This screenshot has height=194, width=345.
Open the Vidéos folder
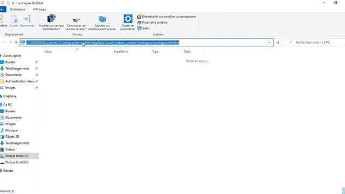point(10,150)
